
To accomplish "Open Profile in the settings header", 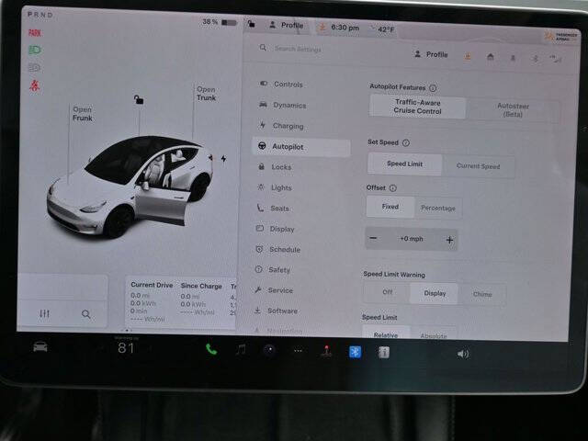I will 431,54.
